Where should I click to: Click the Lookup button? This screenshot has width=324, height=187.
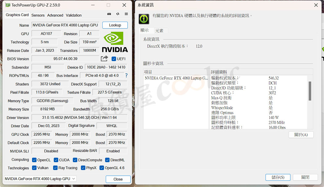[115, 25]
